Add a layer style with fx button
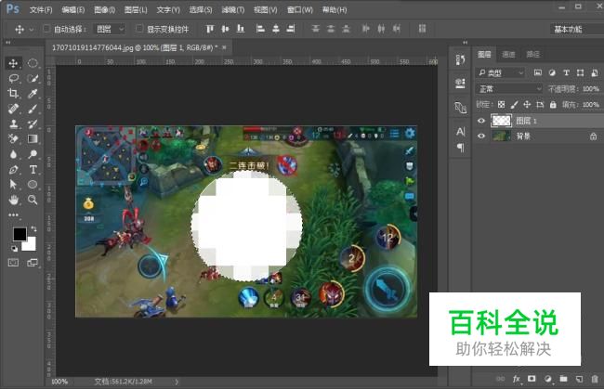This screenshot has width=604, height=389. pos(516,379)
